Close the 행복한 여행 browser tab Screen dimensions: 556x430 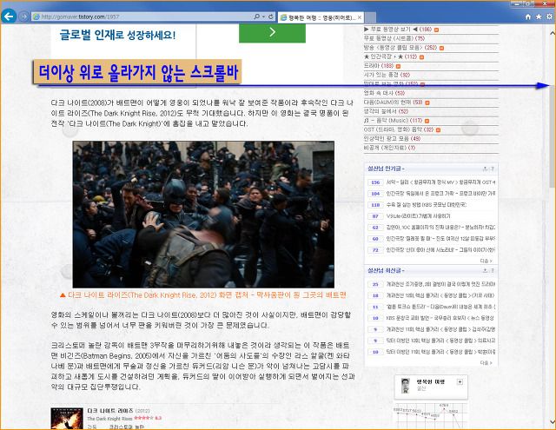tap(360, 17)
